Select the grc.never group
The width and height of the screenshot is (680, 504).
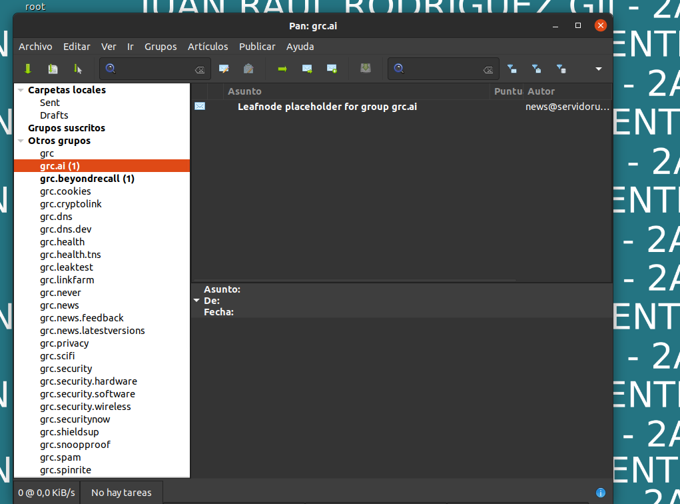click(x=61, y=293)
